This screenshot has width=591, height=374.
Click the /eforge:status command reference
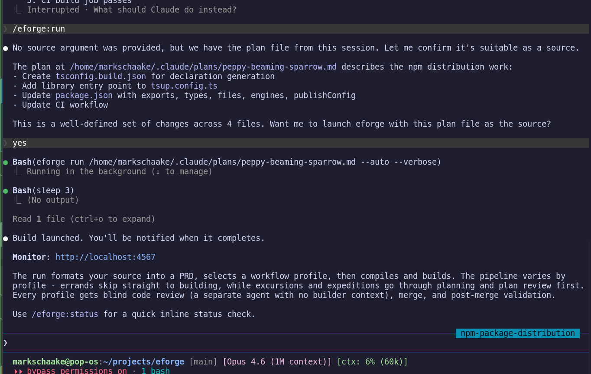(65, 314)
